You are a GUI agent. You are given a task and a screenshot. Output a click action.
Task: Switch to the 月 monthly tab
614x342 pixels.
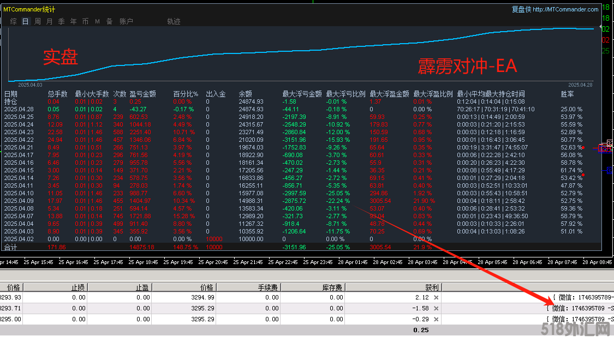[x=49, y=21]
